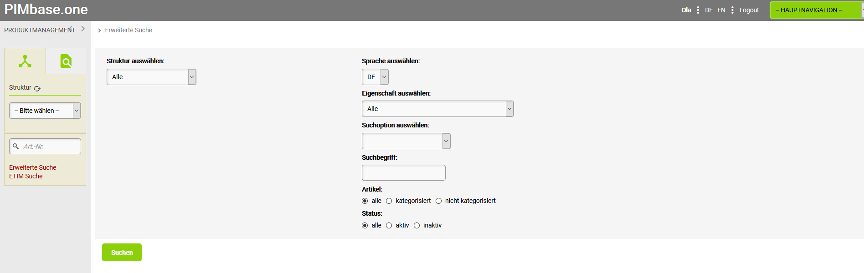Screen dimensions: 864x273
Task: Click the Struktur refresh icon
Action: (x=37, y=88)
